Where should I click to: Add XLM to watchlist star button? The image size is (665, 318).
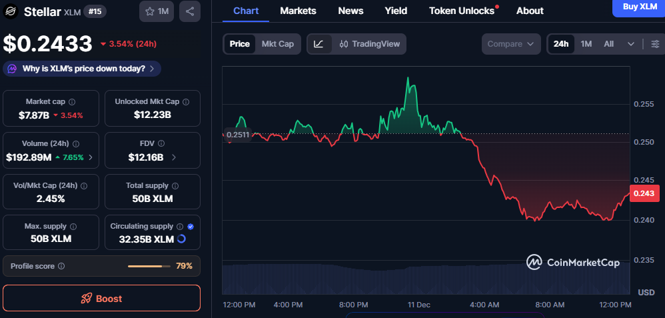(x=157, y=11)
